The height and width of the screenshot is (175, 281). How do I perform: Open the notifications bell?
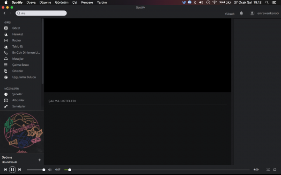[241, 13]
